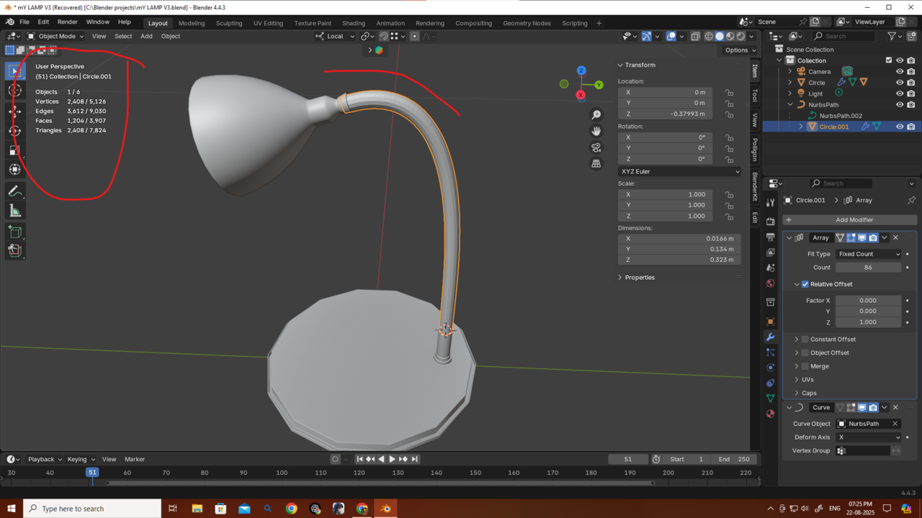Open the Object Mode dropdown
This screenshot has height=518, width=922.
pos(57,36)
